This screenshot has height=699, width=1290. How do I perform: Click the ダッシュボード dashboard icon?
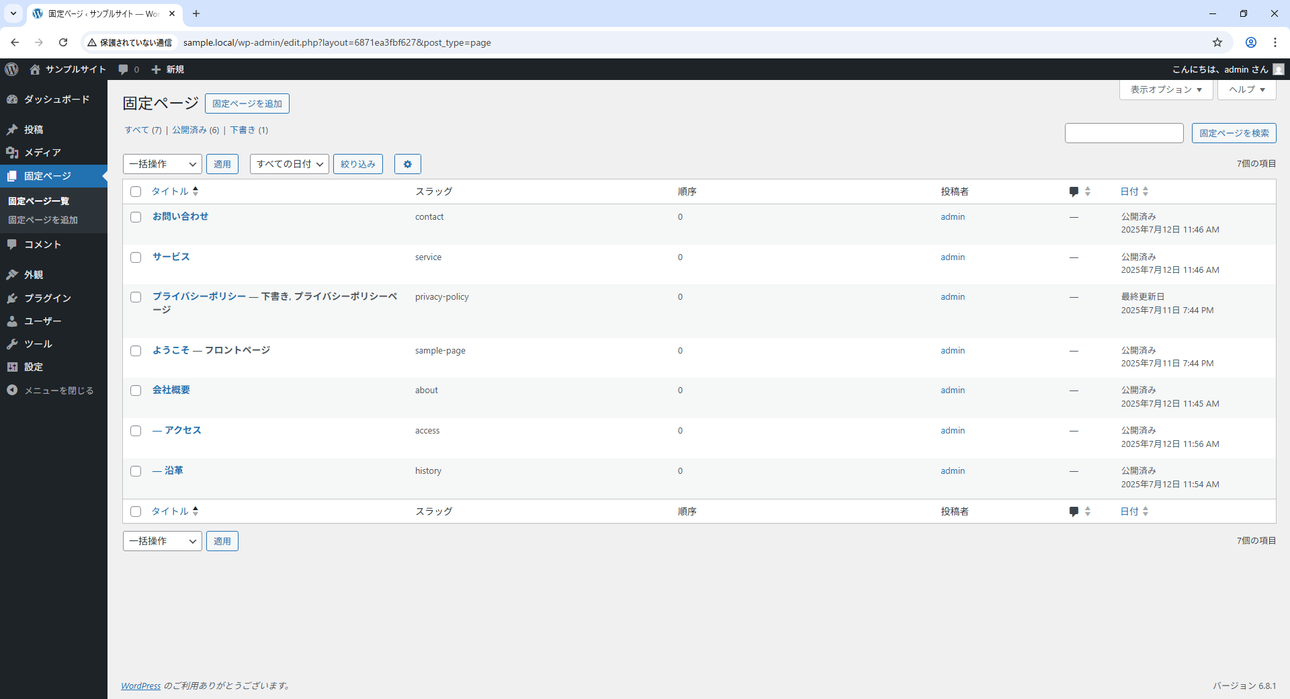click(12, 99)
